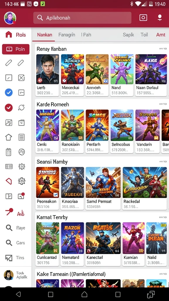Open the Vandarin game card
Screen dimensions: 169x301
(x=147, y=131)
